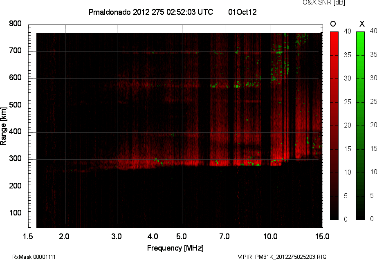Image resolution: width=377 pixels, height=260 pixels.
Task: Click the 20 value on the O colorbar
Action: point(348,125)
